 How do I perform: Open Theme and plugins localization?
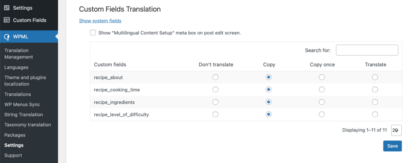tap(25, 81)
